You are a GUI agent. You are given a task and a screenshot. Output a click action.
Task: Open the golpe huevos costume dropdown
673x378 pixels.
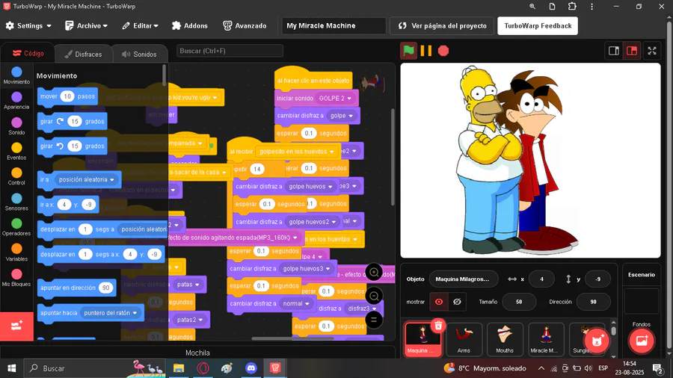[311, 187]
